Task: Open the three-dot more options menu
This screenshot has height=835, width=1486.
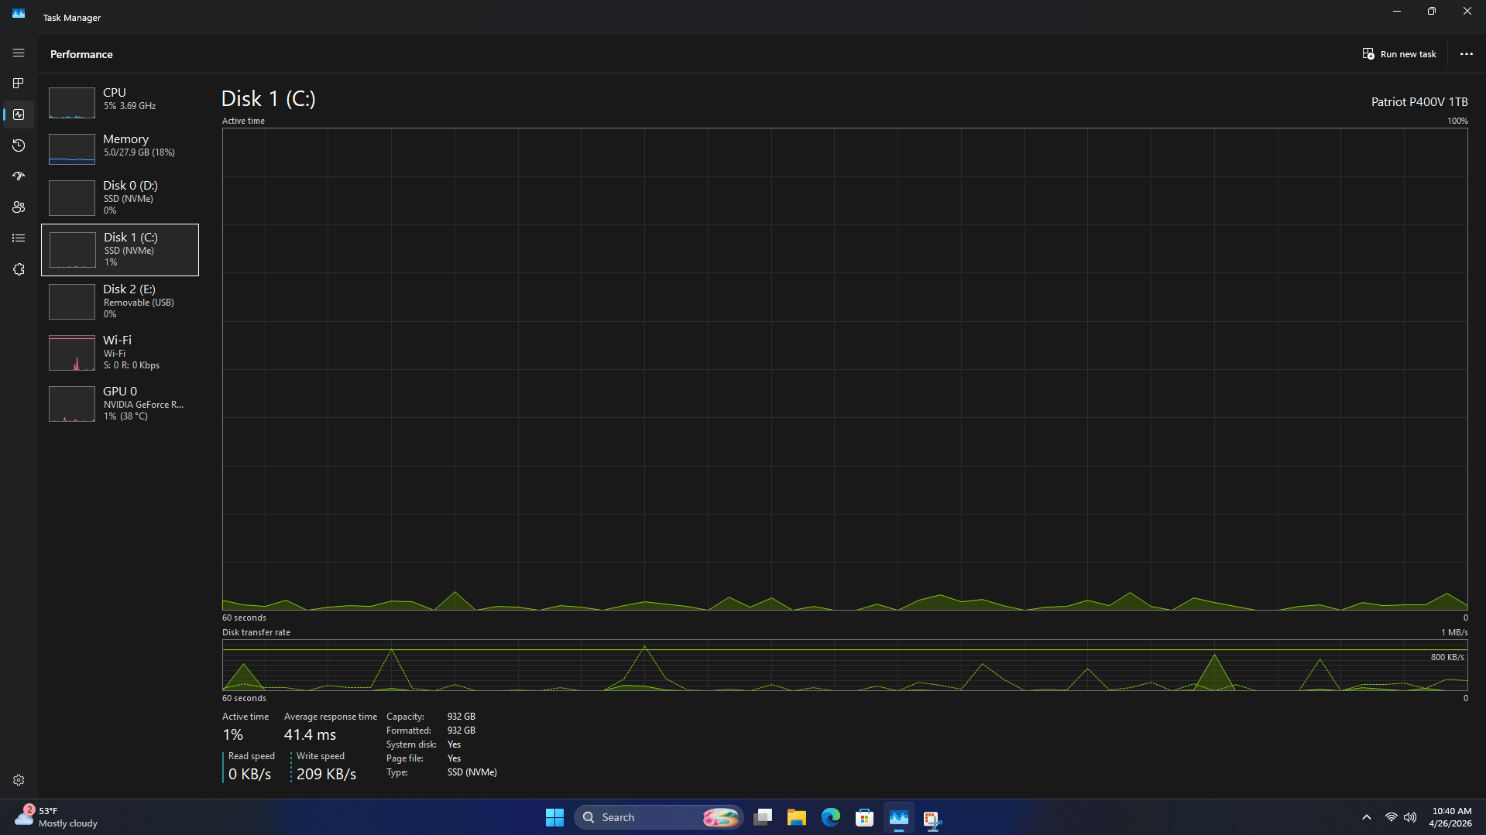Action: pyautogui.click(x=1466, y=54)
